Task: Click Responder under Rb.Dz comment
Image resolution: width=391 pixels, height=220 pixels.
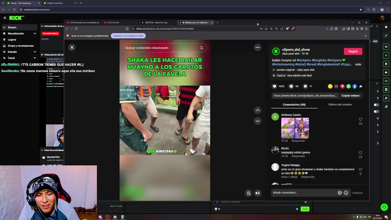Action: (x=298, y=156)
